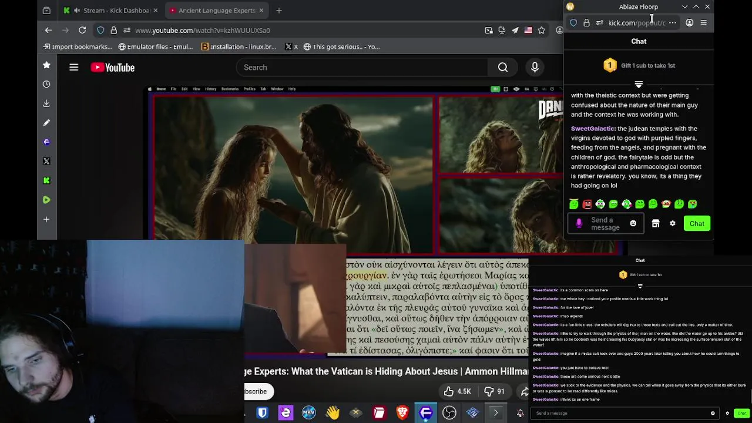Viewport: 752px width, 423px height.
Task: Open the Kick sidebar panel icon
Action: 46,180
